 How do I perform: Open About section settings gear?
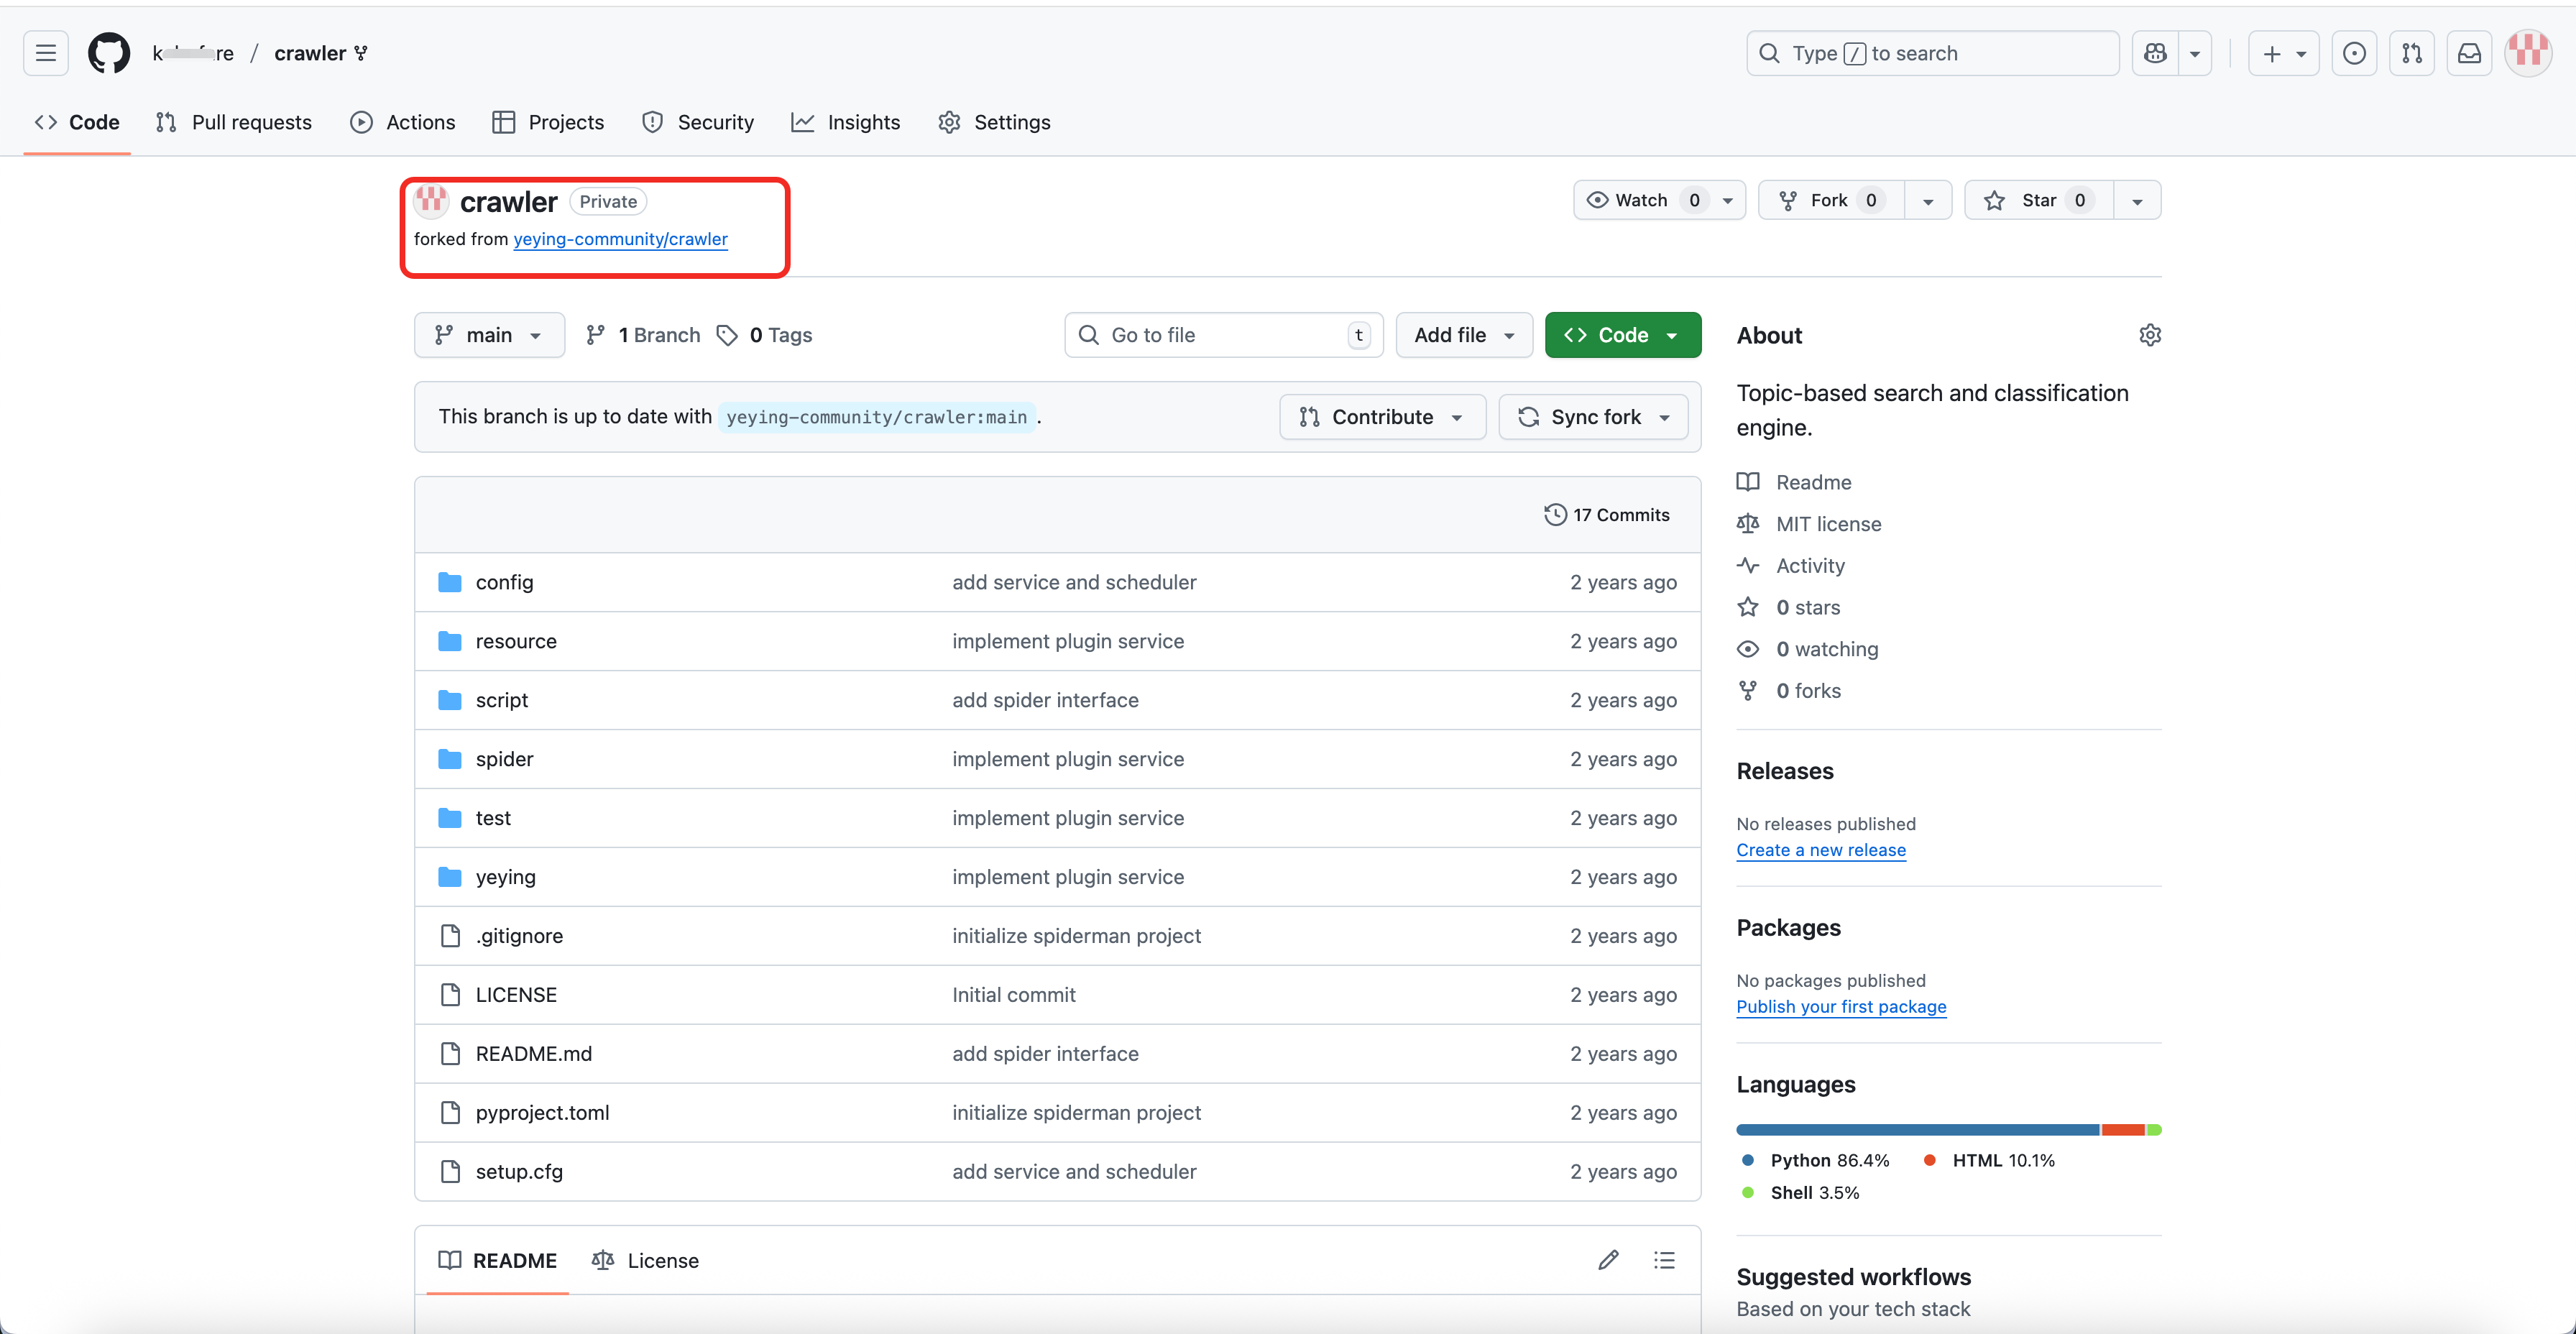tap(2149, 335)
